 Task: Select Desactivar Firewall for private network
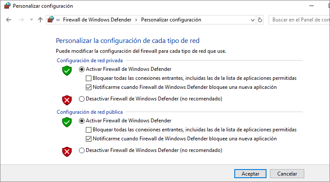click(82, 99)
